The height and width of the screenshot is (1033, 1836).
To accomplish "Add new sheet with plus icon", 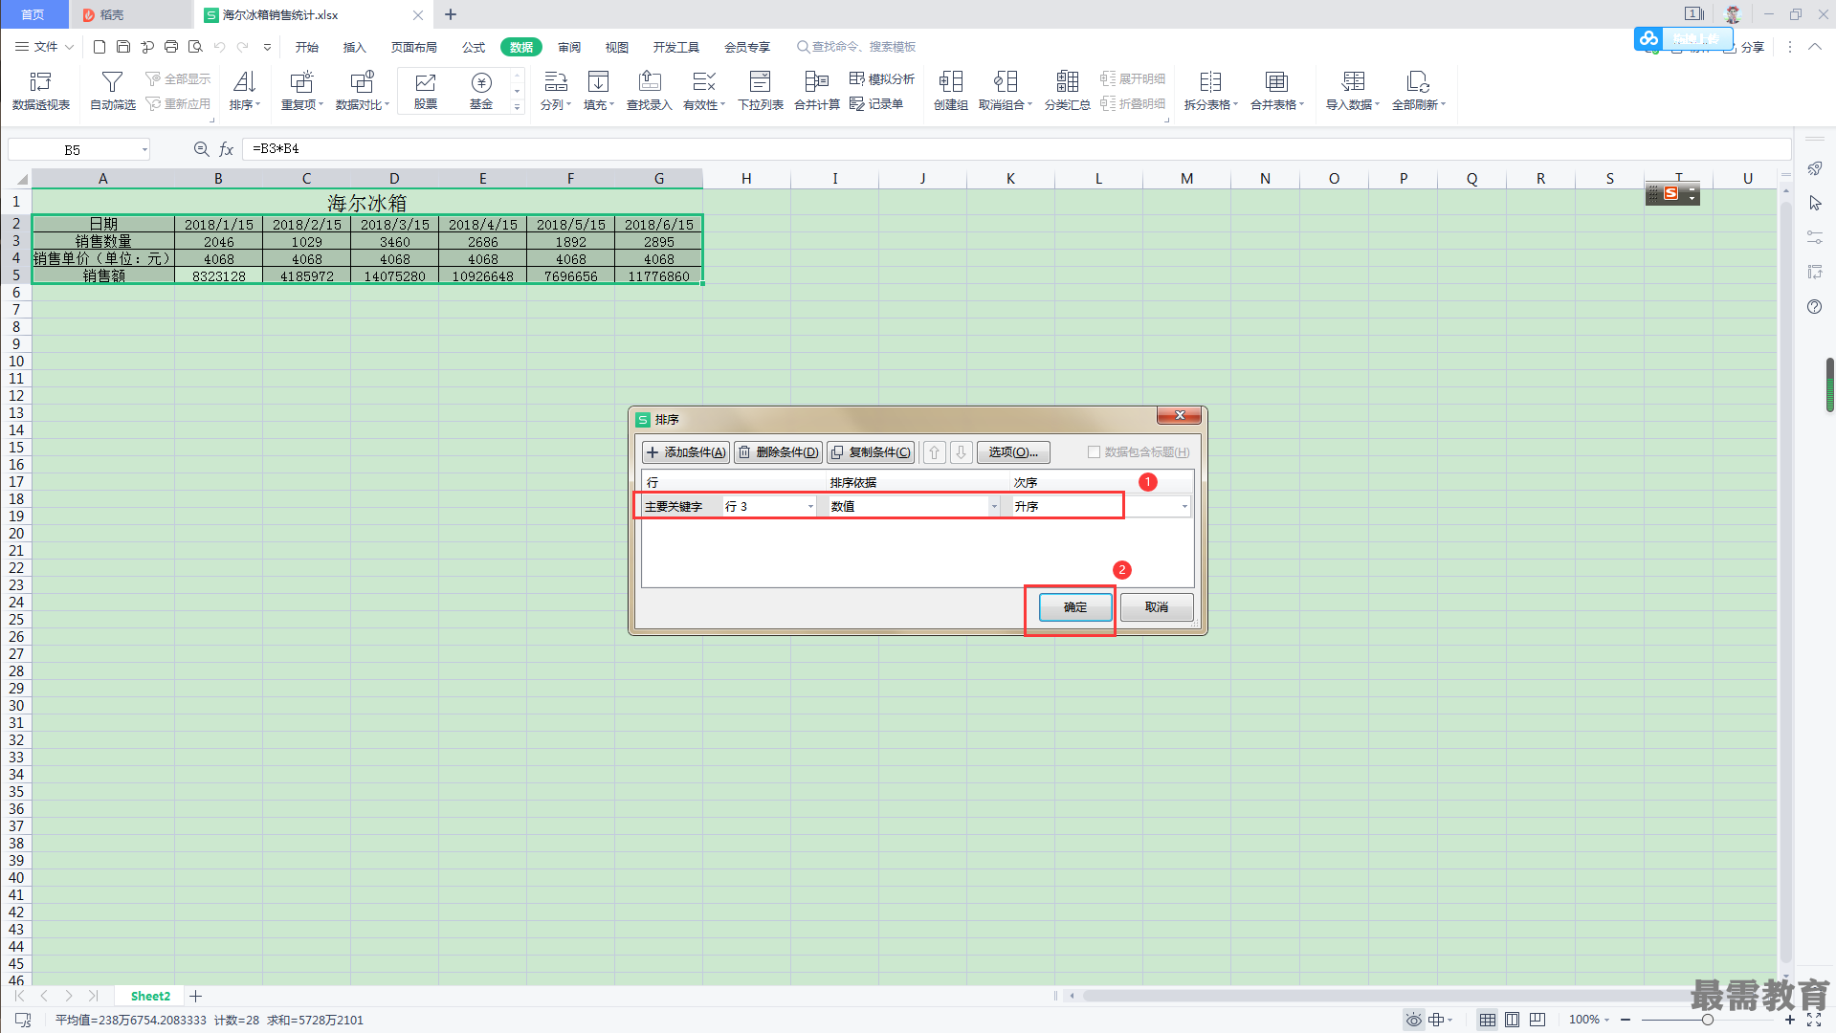I will [195, 996].
